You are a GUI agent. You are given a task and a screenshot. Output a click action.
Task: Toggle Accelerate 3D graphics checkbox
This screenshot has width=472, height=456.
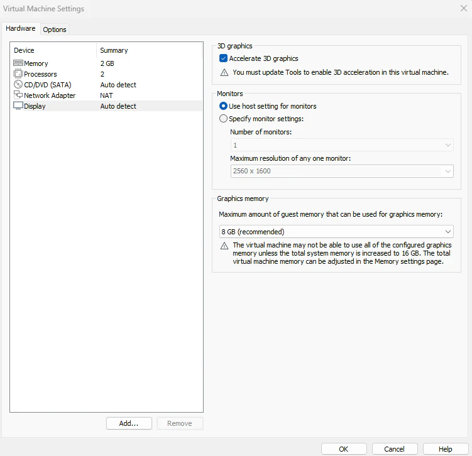coord(223,58)
